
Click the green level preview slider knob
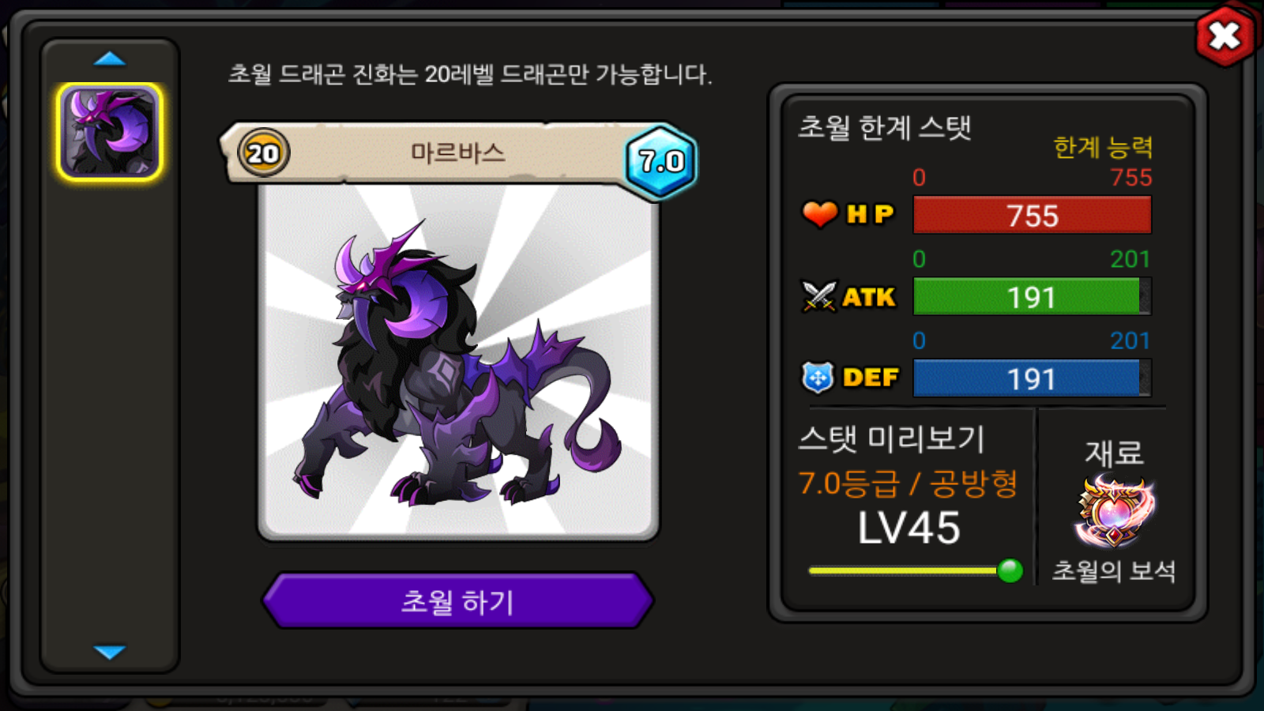[1010, 570]
